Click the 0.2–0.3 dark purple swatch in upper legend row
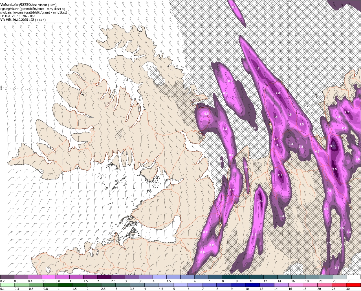Screen dimensions: 361x291 [7, 277]
